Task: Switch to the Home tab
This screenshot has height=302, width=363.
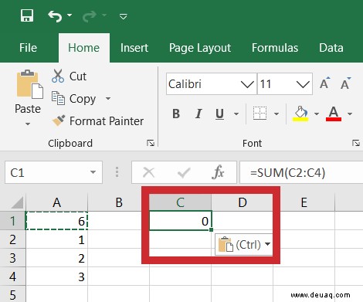Action: (83, 48)
